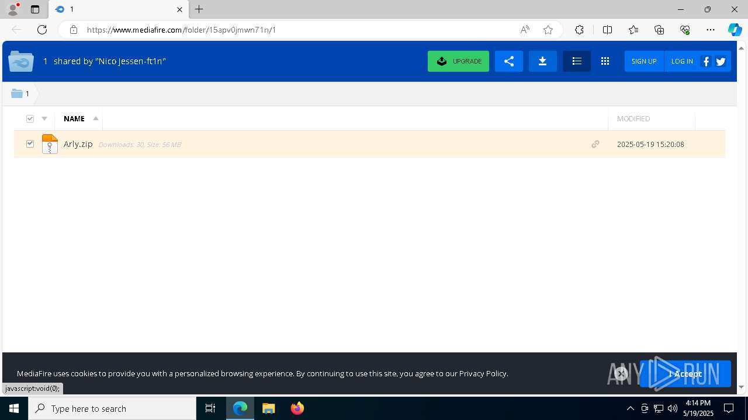The width and height of the screenshot is (748, 420).
Task: Open Browser essentials icon
Action: [x=685, y=30]
